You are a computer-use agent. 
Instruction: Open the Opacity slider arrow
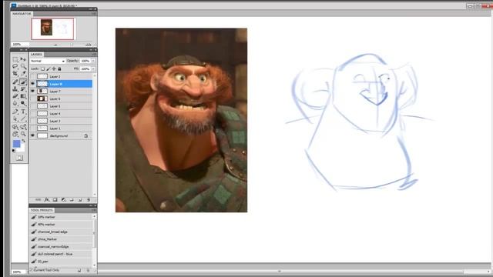click(93, 61)
